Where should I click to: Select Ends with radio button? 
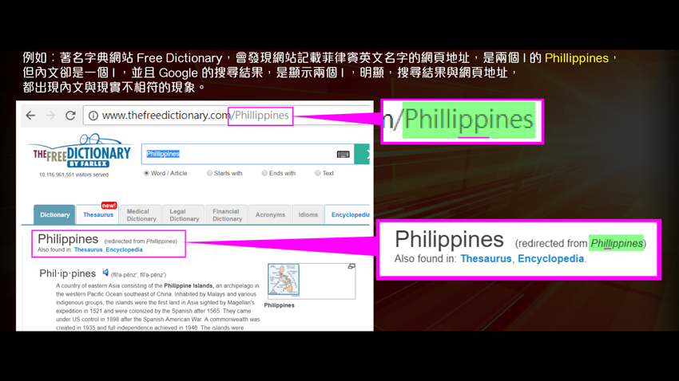point(264,173)
